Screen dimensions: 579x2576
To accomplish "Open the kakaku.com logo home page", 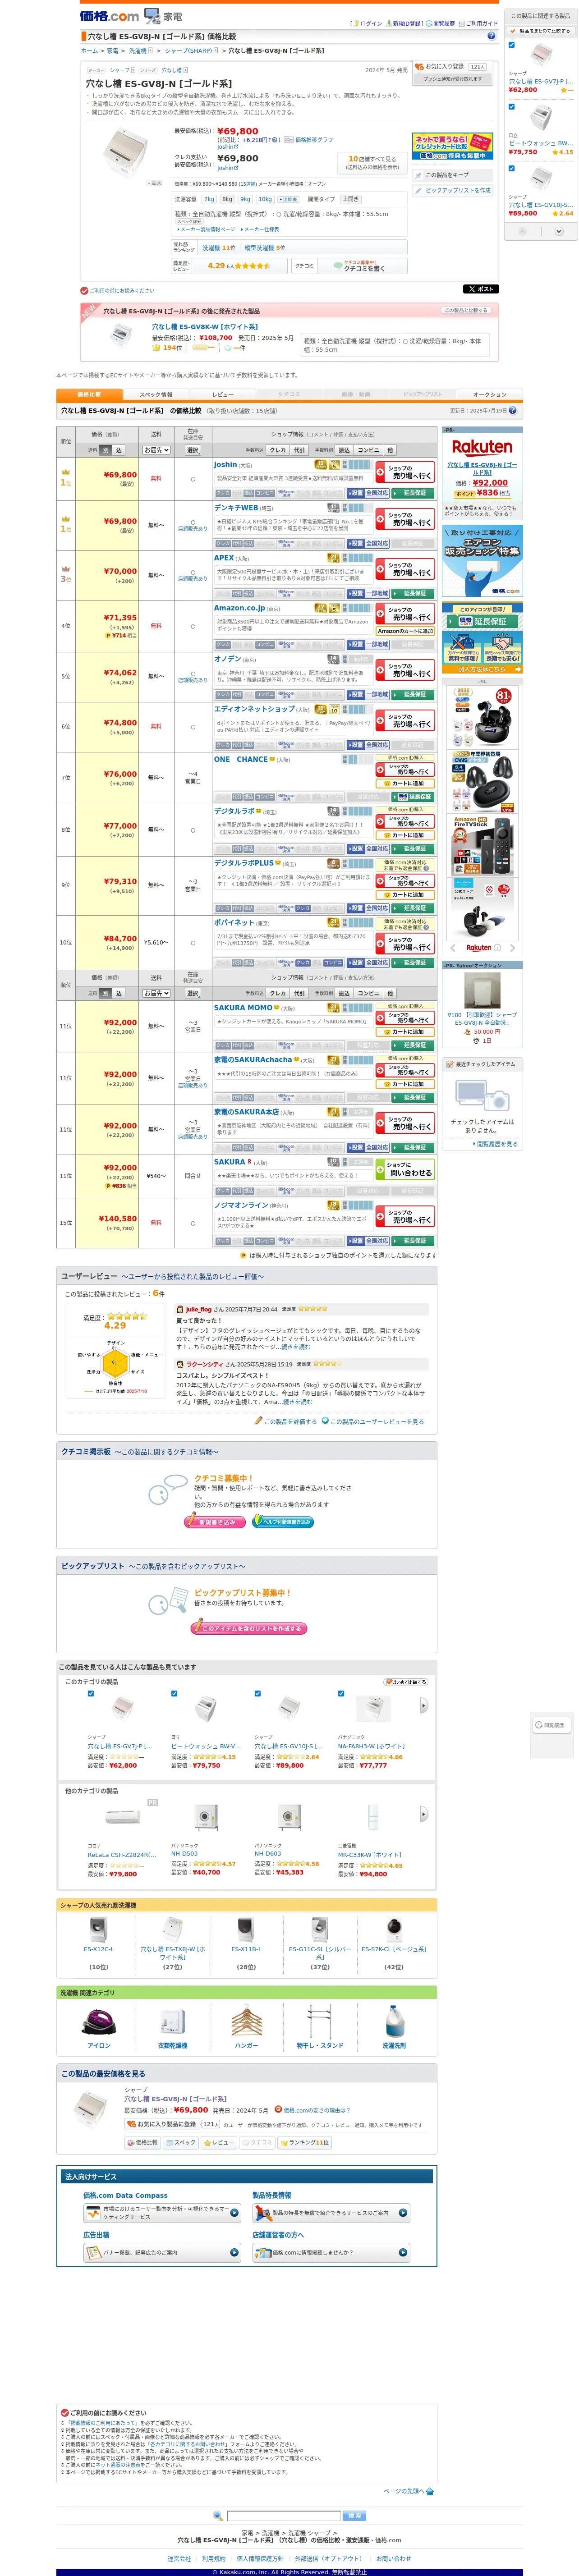I will (x=109, y=16).
